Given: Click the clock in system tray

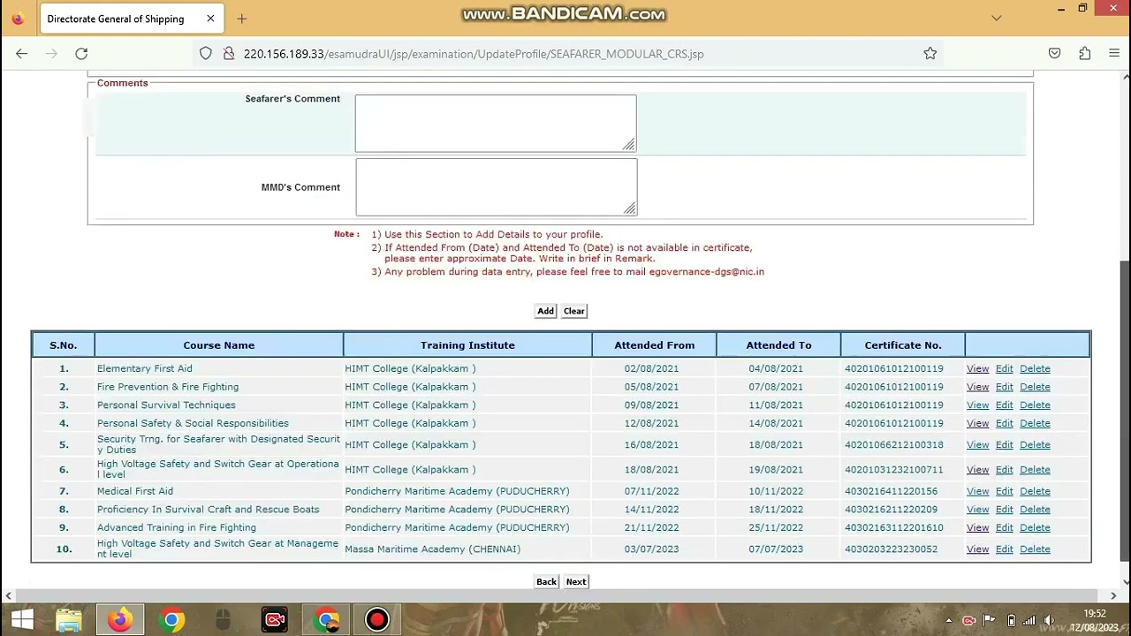Looking at the screenshot, I should point(1094,620).
